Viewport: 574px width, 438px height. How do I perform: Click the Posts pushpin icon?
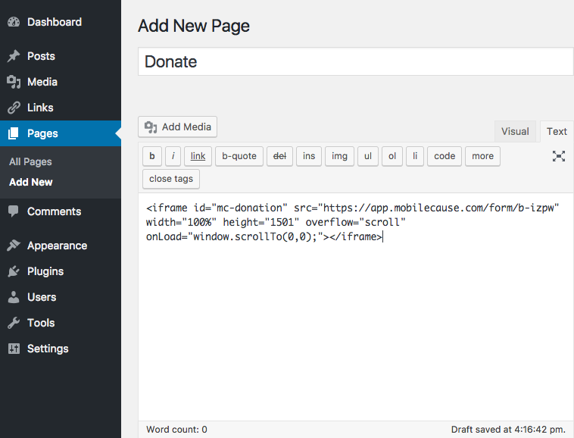coord(14,56)
